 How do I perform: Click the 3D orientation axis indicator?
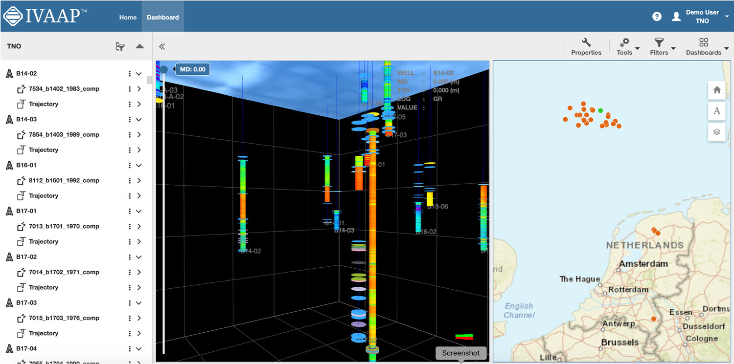click(464, 337)
